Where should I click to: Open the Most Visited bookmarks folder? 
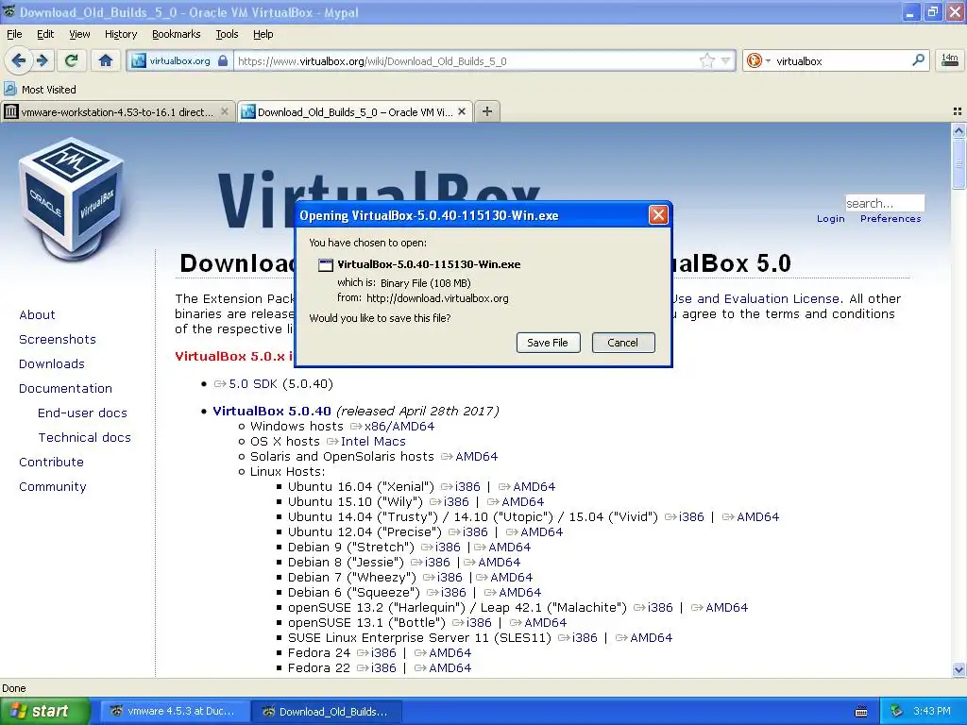(40, 90)
